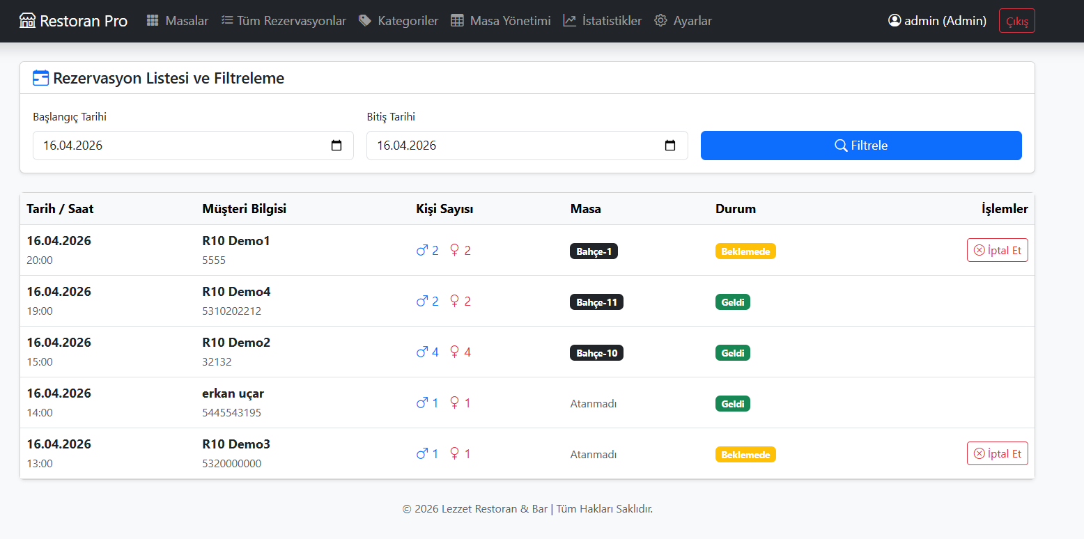Click the 20:00 reservation time

pyautogui.click(x=40, y=260)
